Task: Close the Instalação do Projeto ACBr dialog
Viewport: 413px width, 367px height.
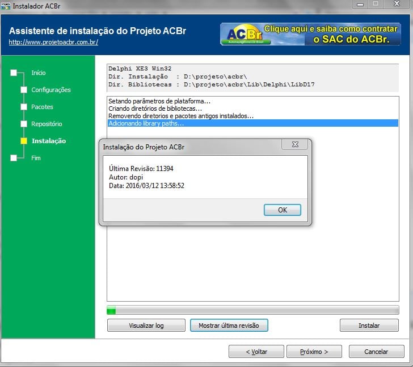Action: pos(295,144)
